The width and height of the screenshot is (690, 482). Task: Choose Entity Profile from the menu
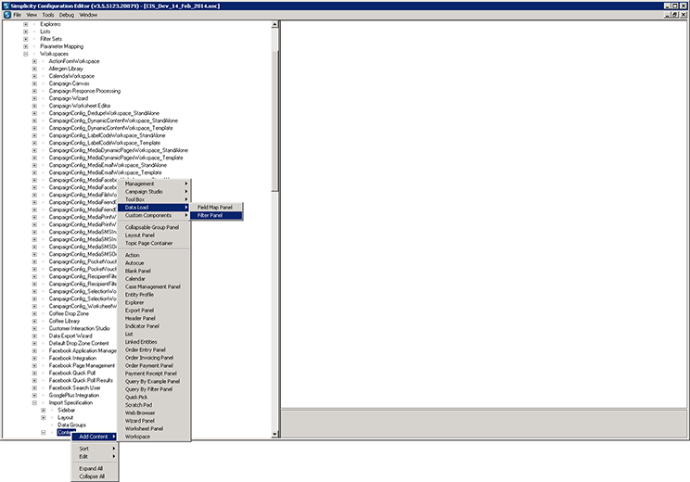154,295
